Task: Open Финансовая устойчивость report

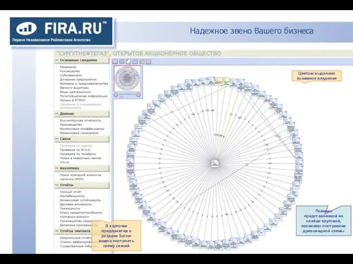Action: click(80, 200)
